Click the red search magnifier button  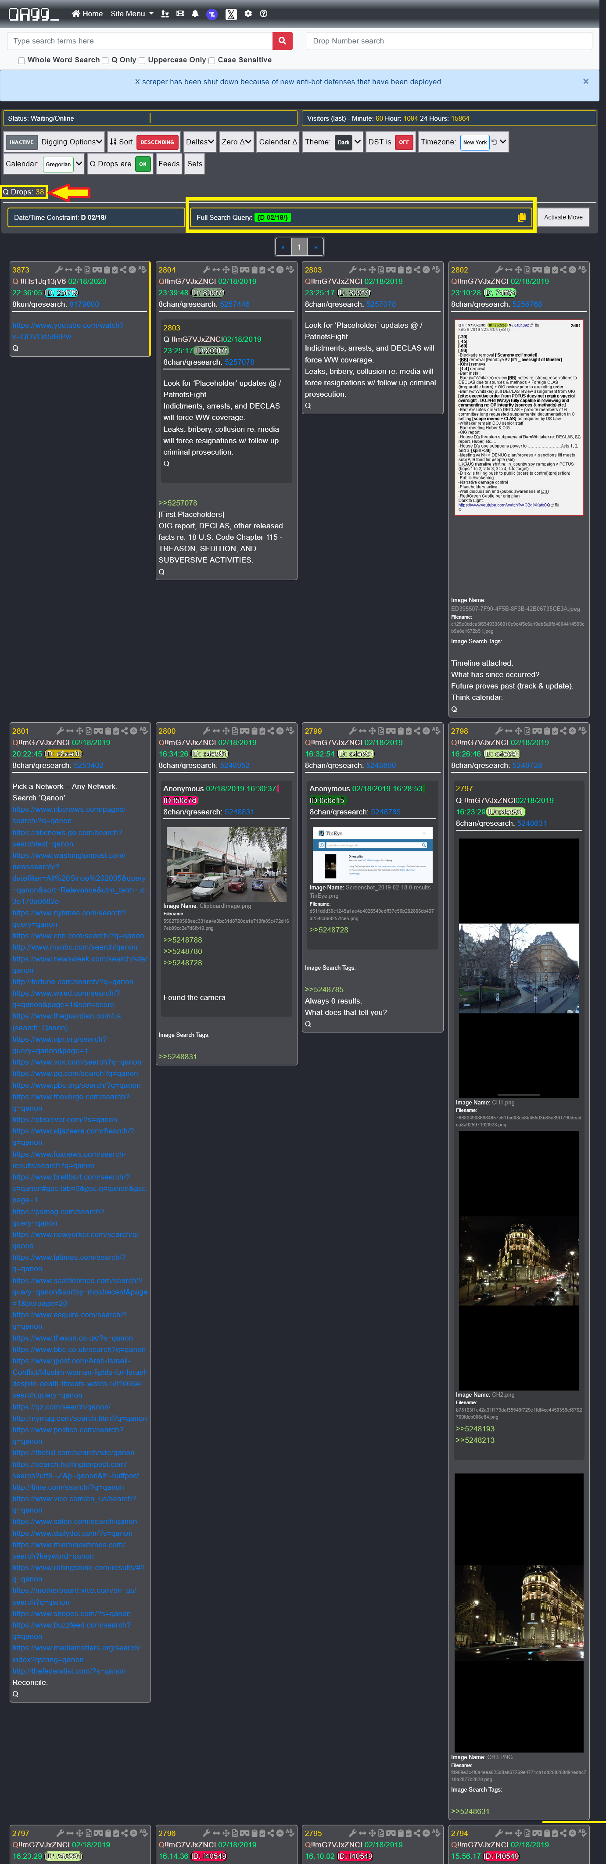coord(282,41)
